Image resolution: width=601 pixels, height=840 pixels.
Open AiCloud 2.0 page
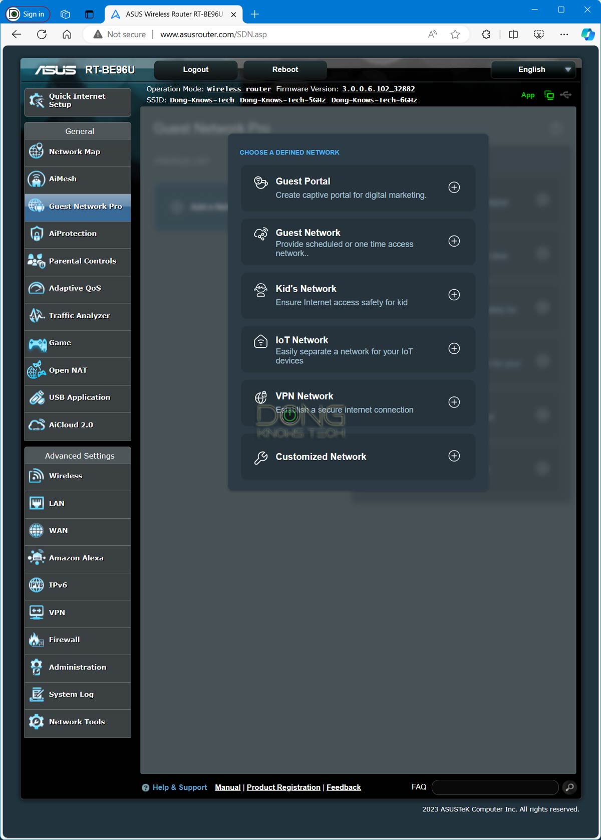tap(78, 426)
